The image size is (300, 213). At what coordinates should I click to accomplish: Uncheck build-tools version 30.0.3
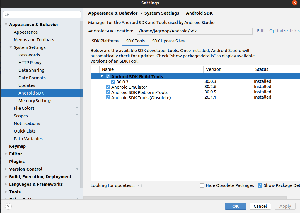pos(113,81)
